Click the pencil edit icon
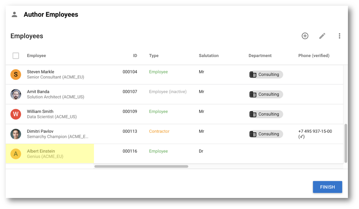The image size is (359, 209). click(322, 36)
